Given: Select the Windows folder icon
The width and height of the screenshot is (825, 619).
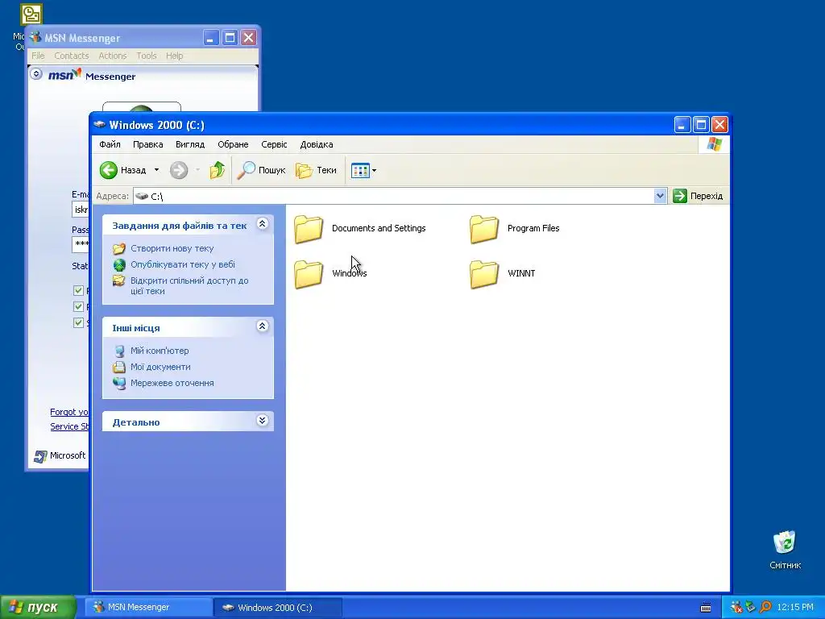Looking at the screenshot, I should [309, 274].
